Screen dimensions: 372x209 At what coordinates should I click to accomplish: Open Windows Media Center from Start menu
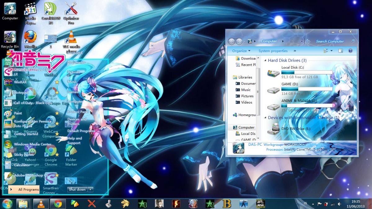[x=28, y=144]
